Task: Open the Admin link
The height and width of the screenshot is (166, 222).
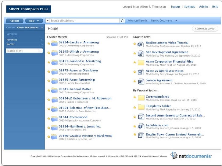Action: (203, 7)
